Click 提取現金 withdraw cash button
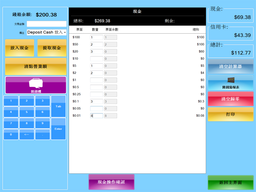This screenshot has height=192, width=256. [x=52, y=48]
